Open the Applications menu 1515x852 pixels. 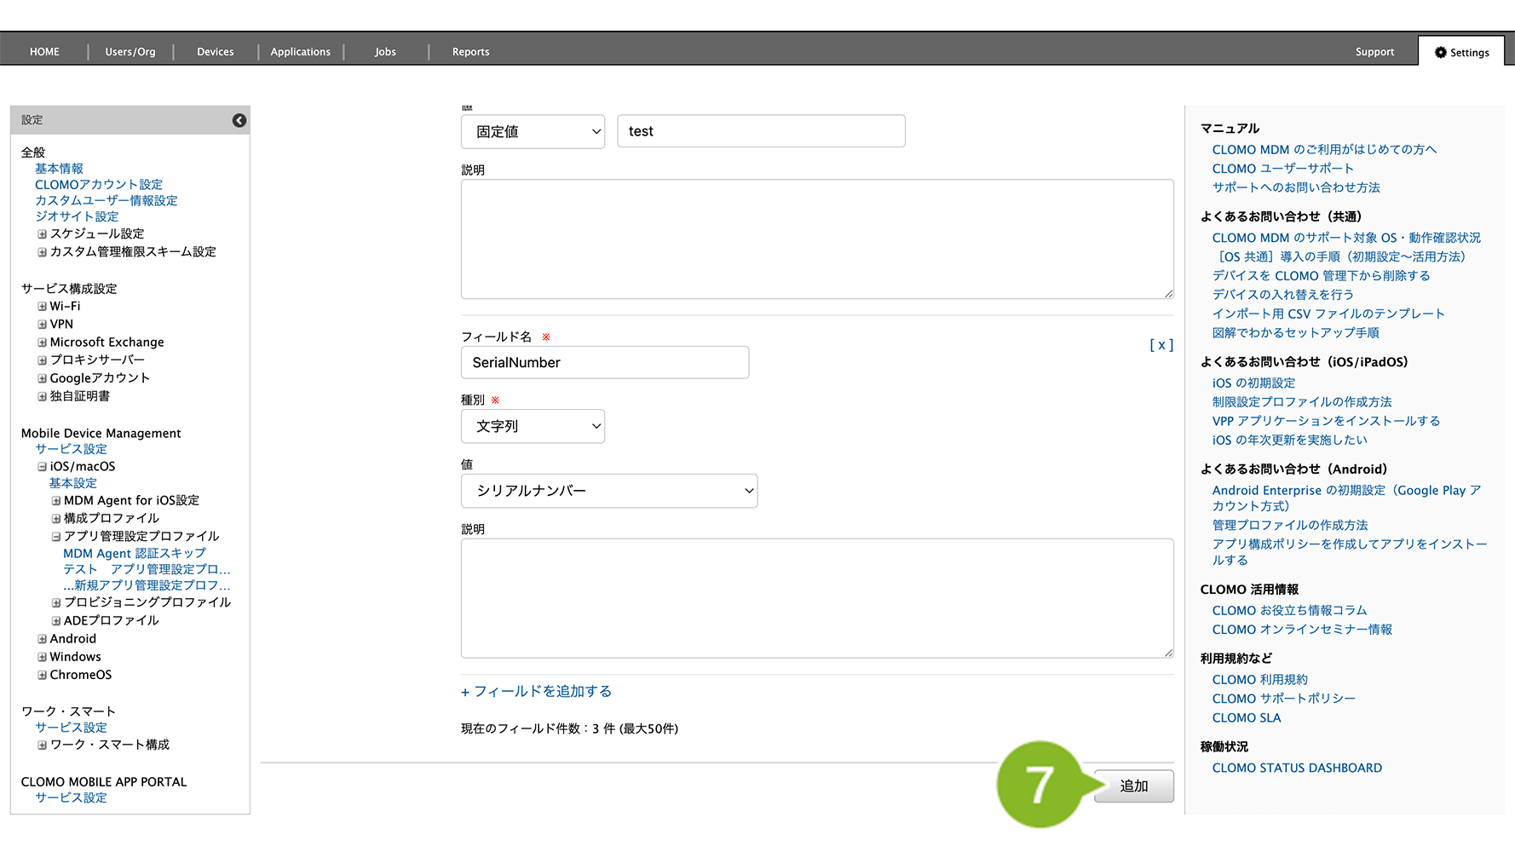pyautogui.click(x=300, y=52)
